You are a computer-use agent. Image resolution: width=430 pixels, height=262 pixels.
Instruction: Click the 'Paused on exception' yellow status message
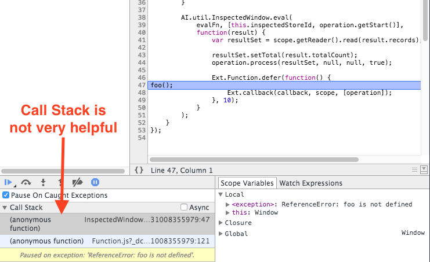click(107, 255)
